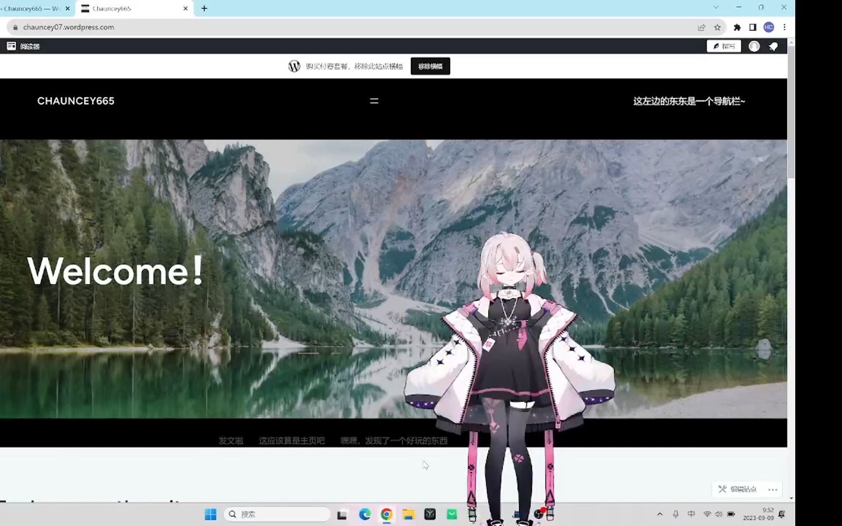Open the 发文啦 post link
The image size is (842, 526).
coord(230,441)
